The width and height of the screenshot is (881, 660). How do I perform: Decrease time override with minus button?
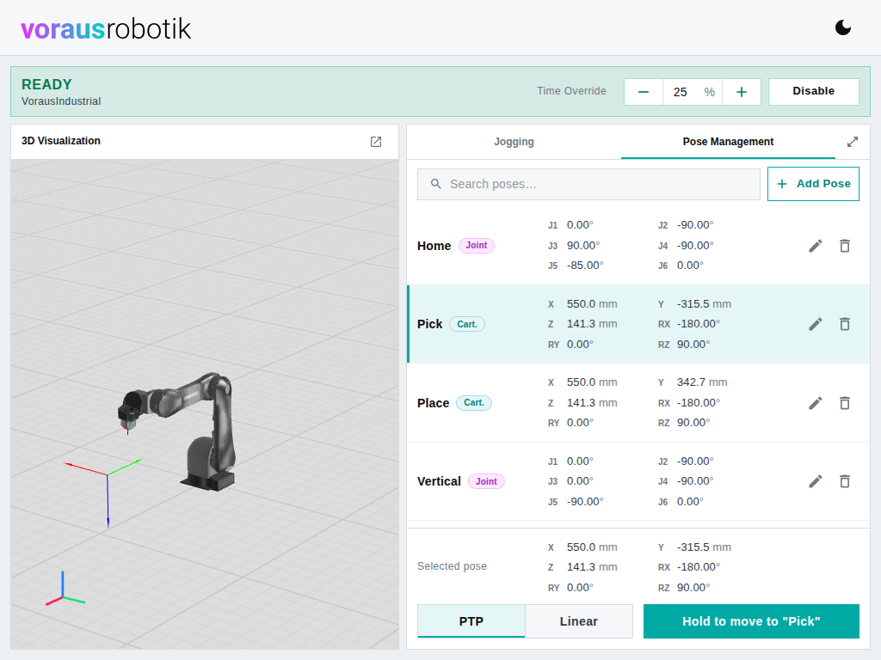click(x=644, y=92)
